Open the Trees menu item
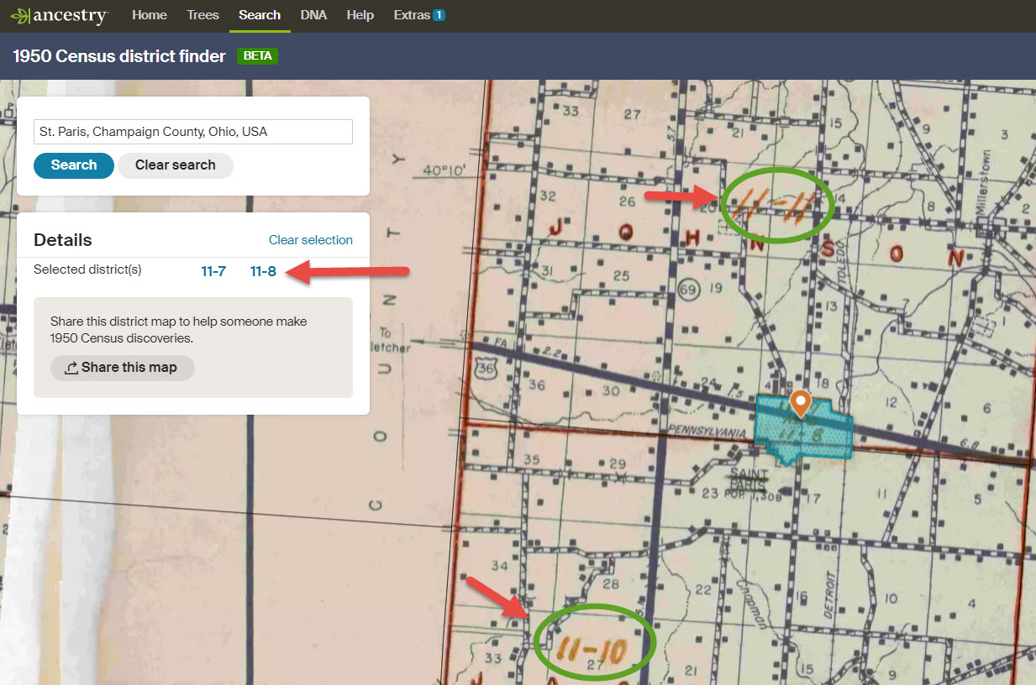 pyautogui.click(x=202, y=14)
